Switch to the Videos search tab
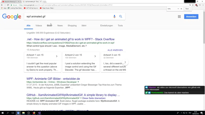Screen dimensions: 205x115 click(39, 26)
